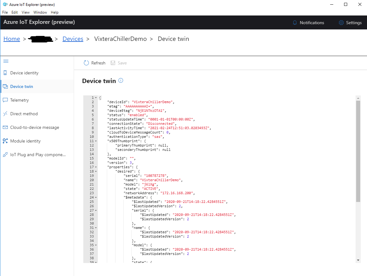Click the Telemetry chat bubble icon
This screenshot has width=367, height=276.
pos(5,100)
